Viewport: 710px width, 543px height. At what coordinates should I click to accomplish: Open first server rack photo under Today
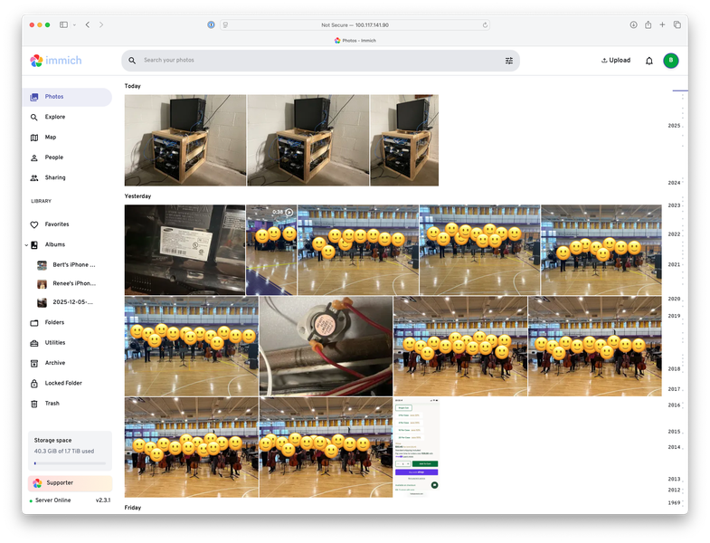click(x=185, y=140)
